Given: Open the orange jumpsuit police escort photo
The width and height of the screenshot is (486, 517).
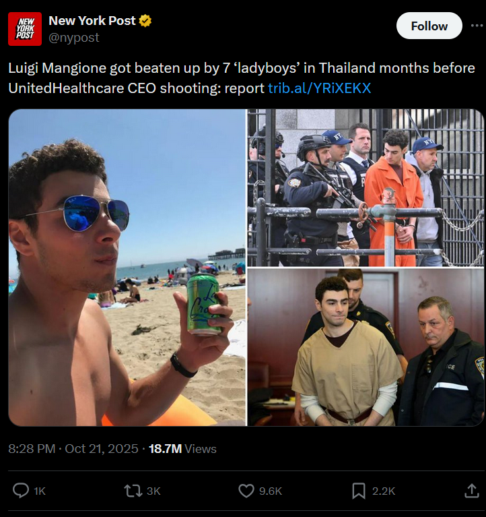Looking at the screenshot, I should (366, 187).
